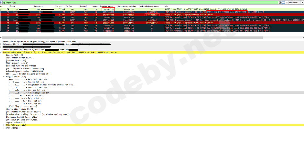
Task: Open the Expression… filter builder
Action: (x=294, y=3)
